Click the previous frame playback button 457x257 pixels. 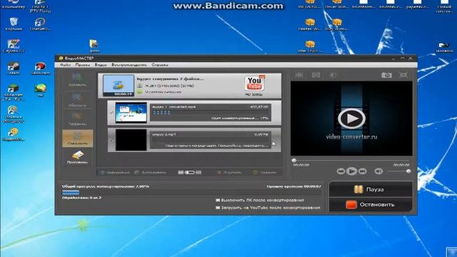pos(341,171)
